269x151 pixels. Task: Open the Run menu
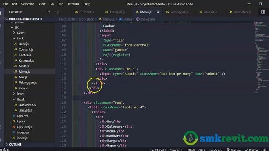click(61, 4)
